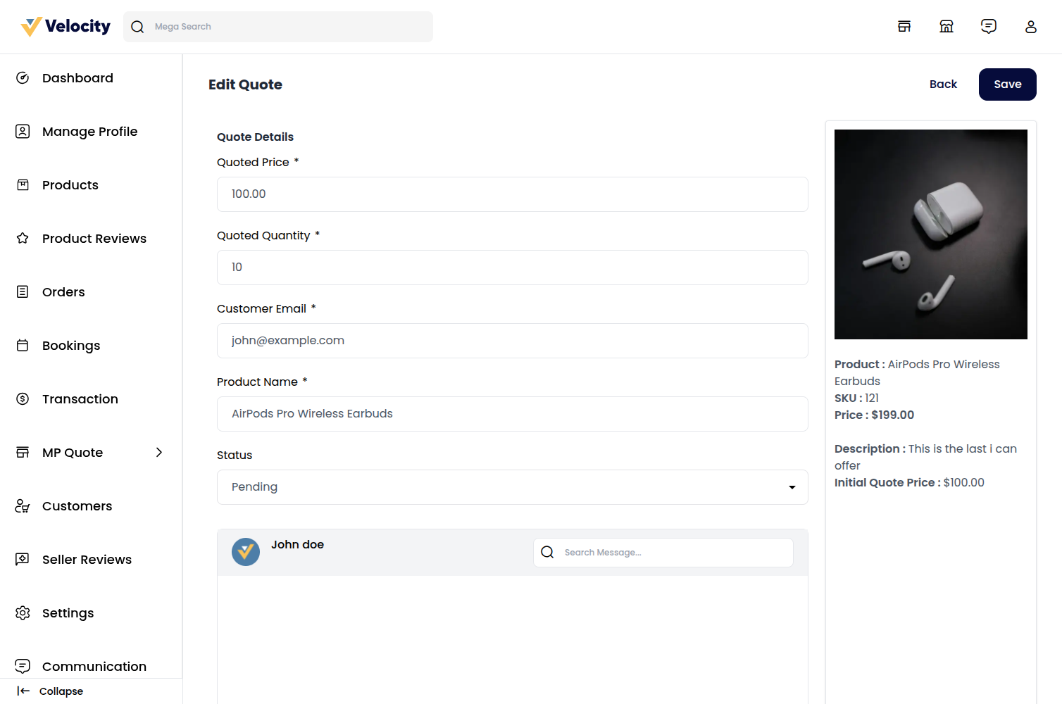Click the John doe chat name

(x=298, y=545)
